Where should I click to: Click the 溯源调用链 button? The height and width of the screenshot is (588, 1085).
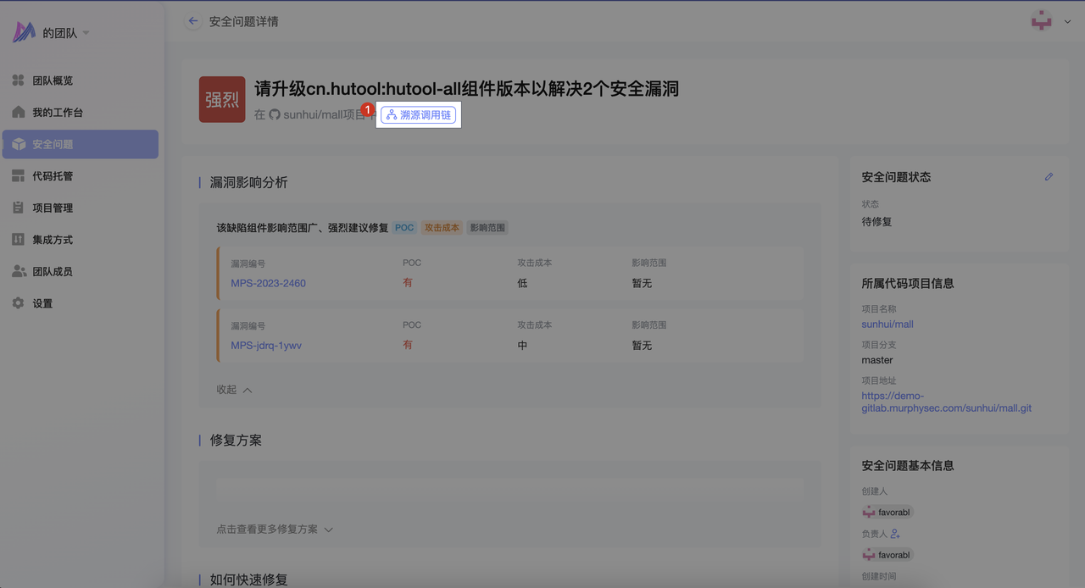click(x=419, y=114)
